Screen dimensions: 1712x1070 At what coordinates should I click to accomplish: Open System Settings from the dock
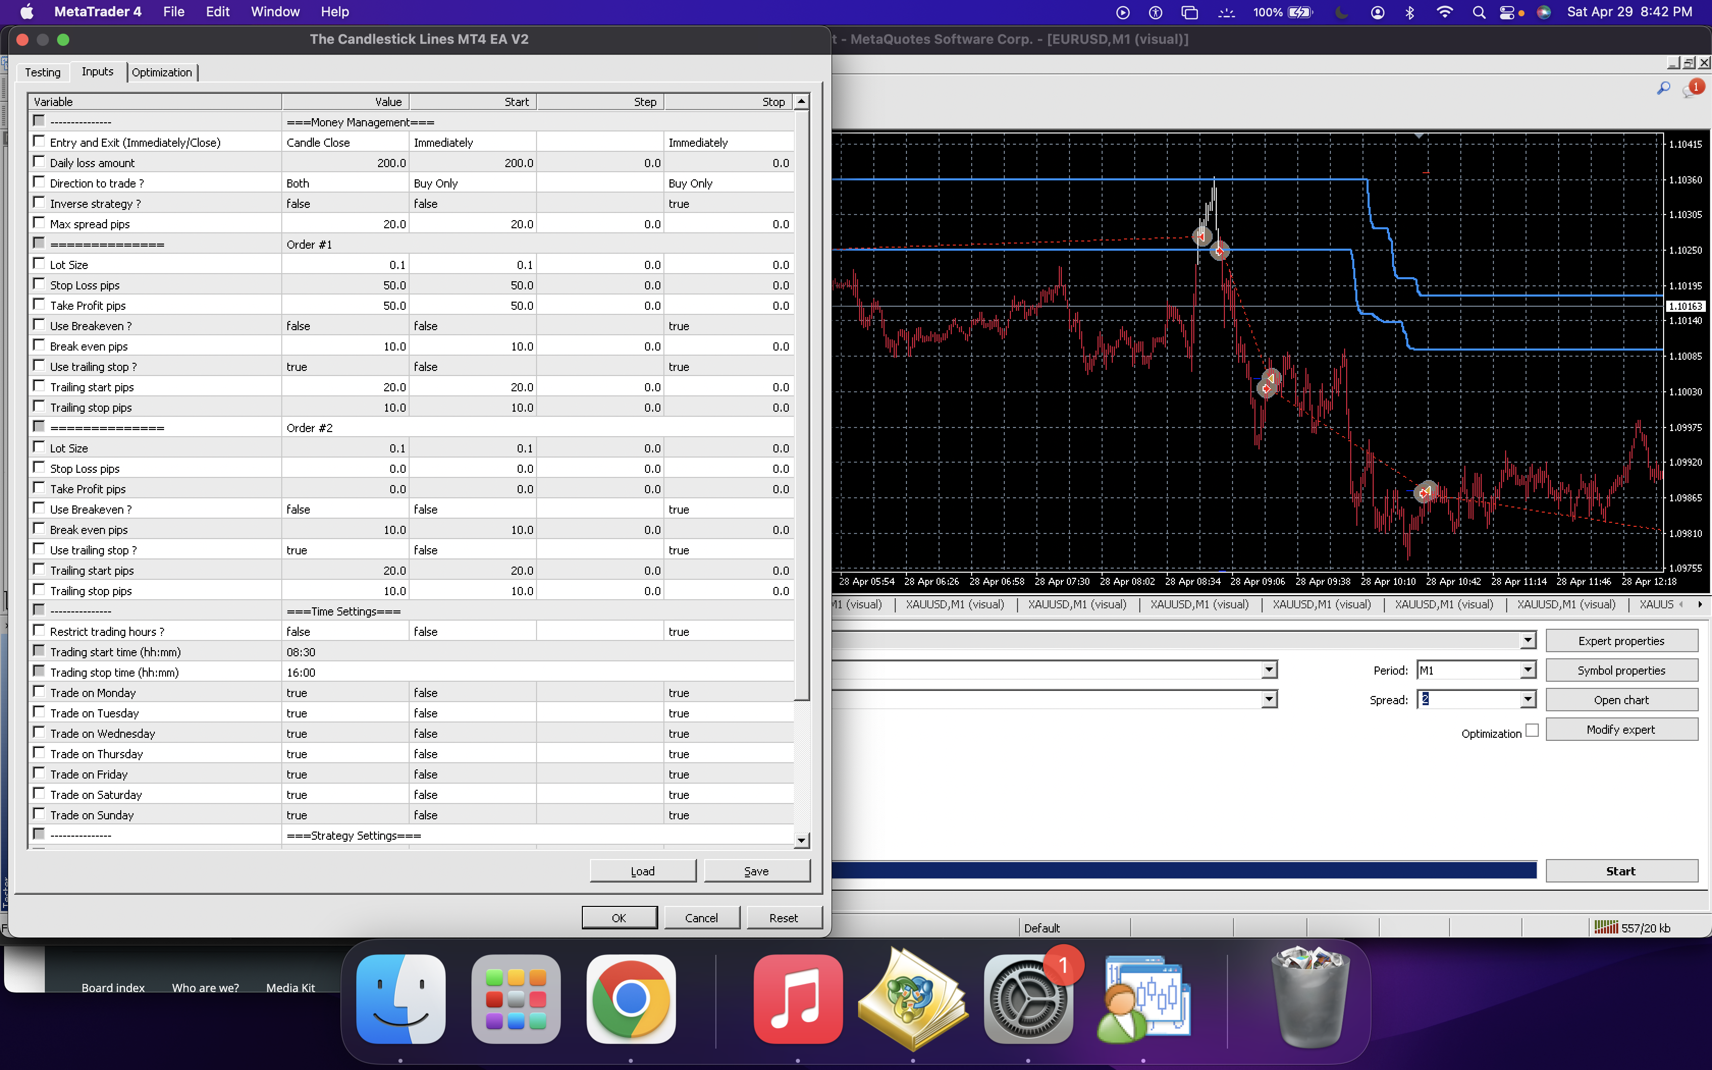1028,999
